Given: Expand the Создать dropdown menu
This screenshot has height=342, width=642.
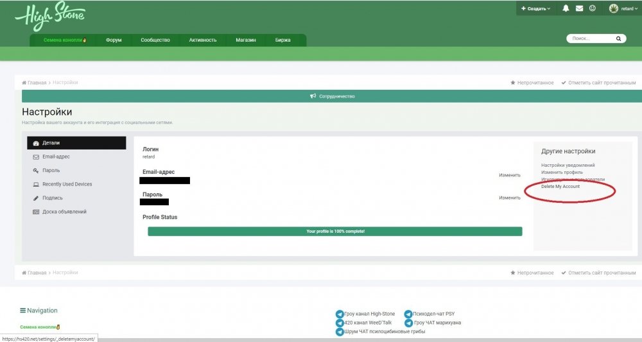Looking at the screenshot, I should (x=535, y=8).
